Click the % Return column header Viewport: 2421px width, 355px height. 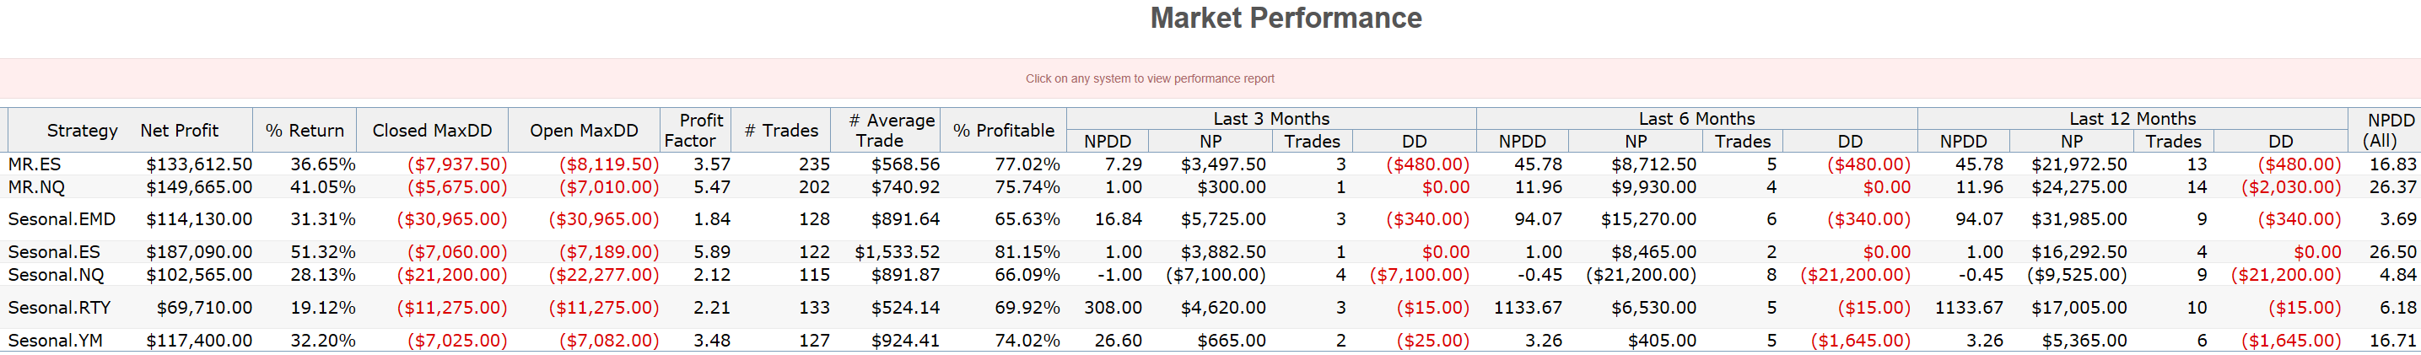click(305, 131)
